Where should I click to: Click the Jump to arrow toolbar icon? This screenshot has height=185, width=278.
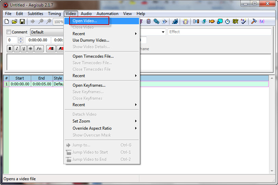(x=33, y=22)
